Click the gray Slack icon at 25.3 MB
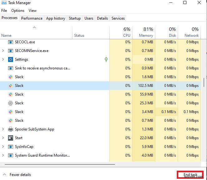 tap(11, 103)
